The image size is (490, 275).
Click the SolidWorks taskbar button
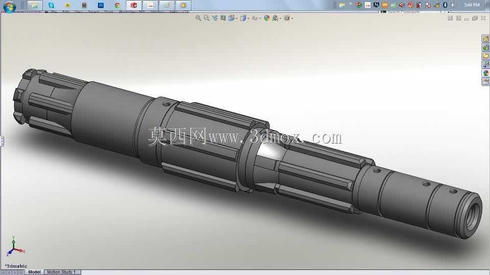[x=134, y=5]
